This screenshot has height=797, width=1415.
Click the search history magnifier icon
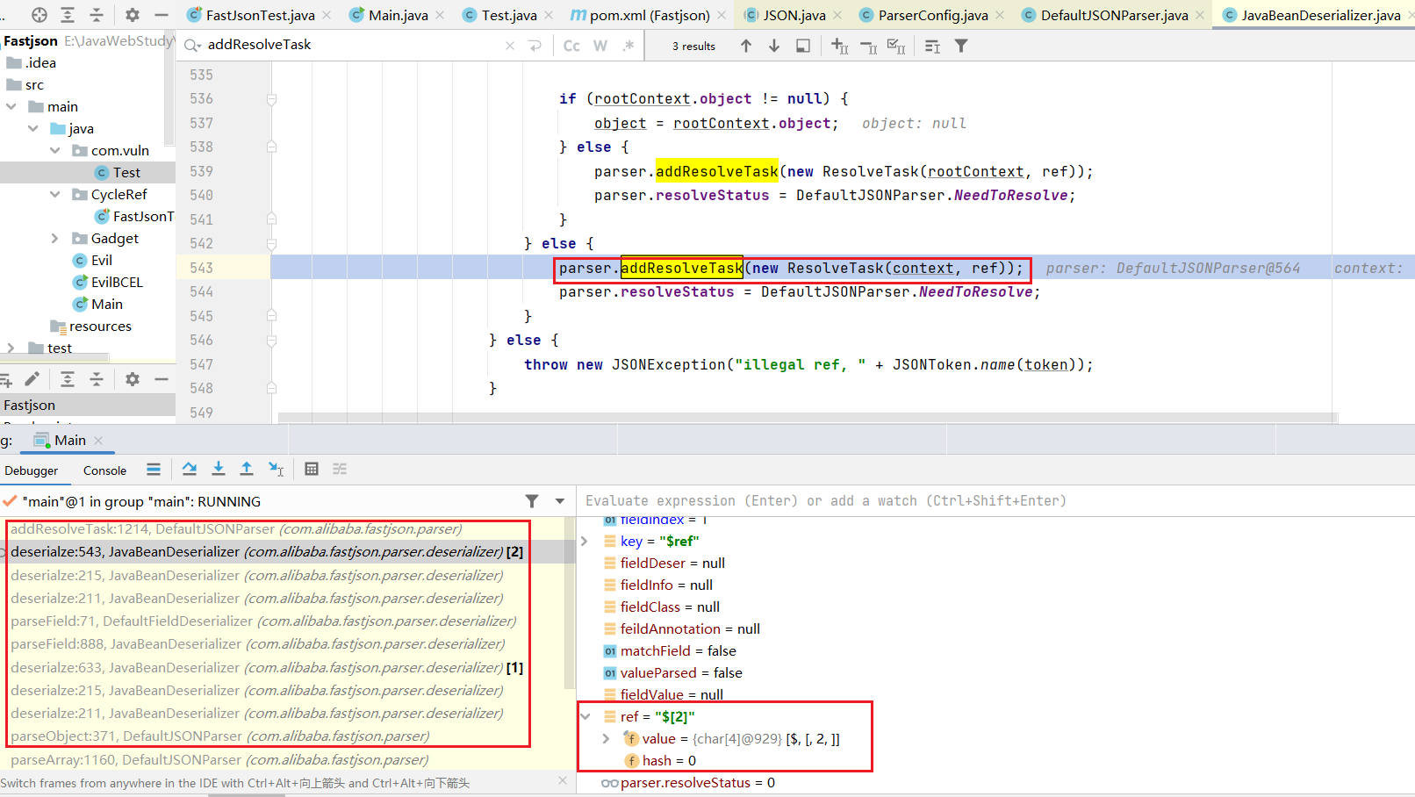coord(192,45)
